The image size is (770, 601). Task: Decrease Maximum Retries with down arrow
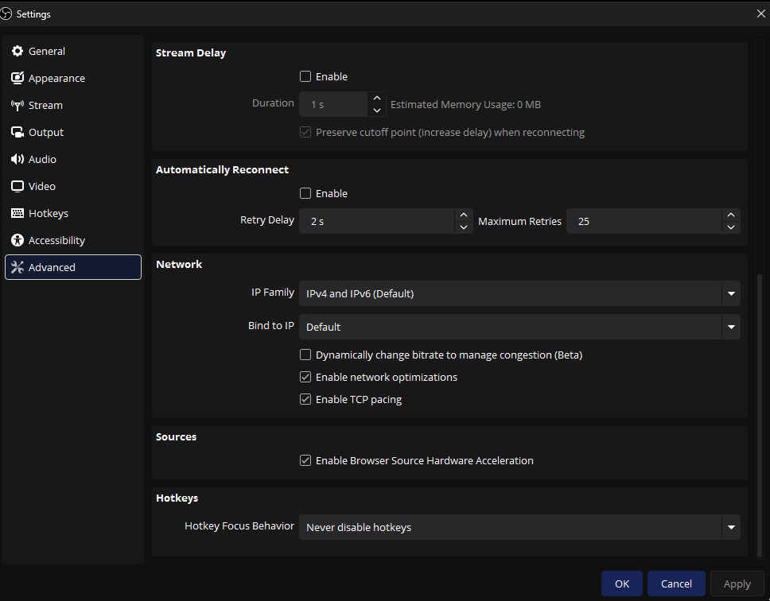731,227
